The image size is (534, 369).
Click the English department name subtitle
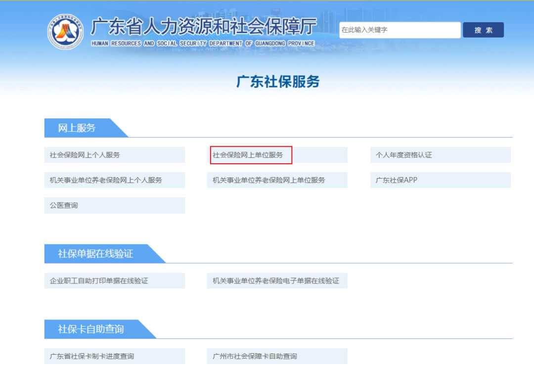203,43
